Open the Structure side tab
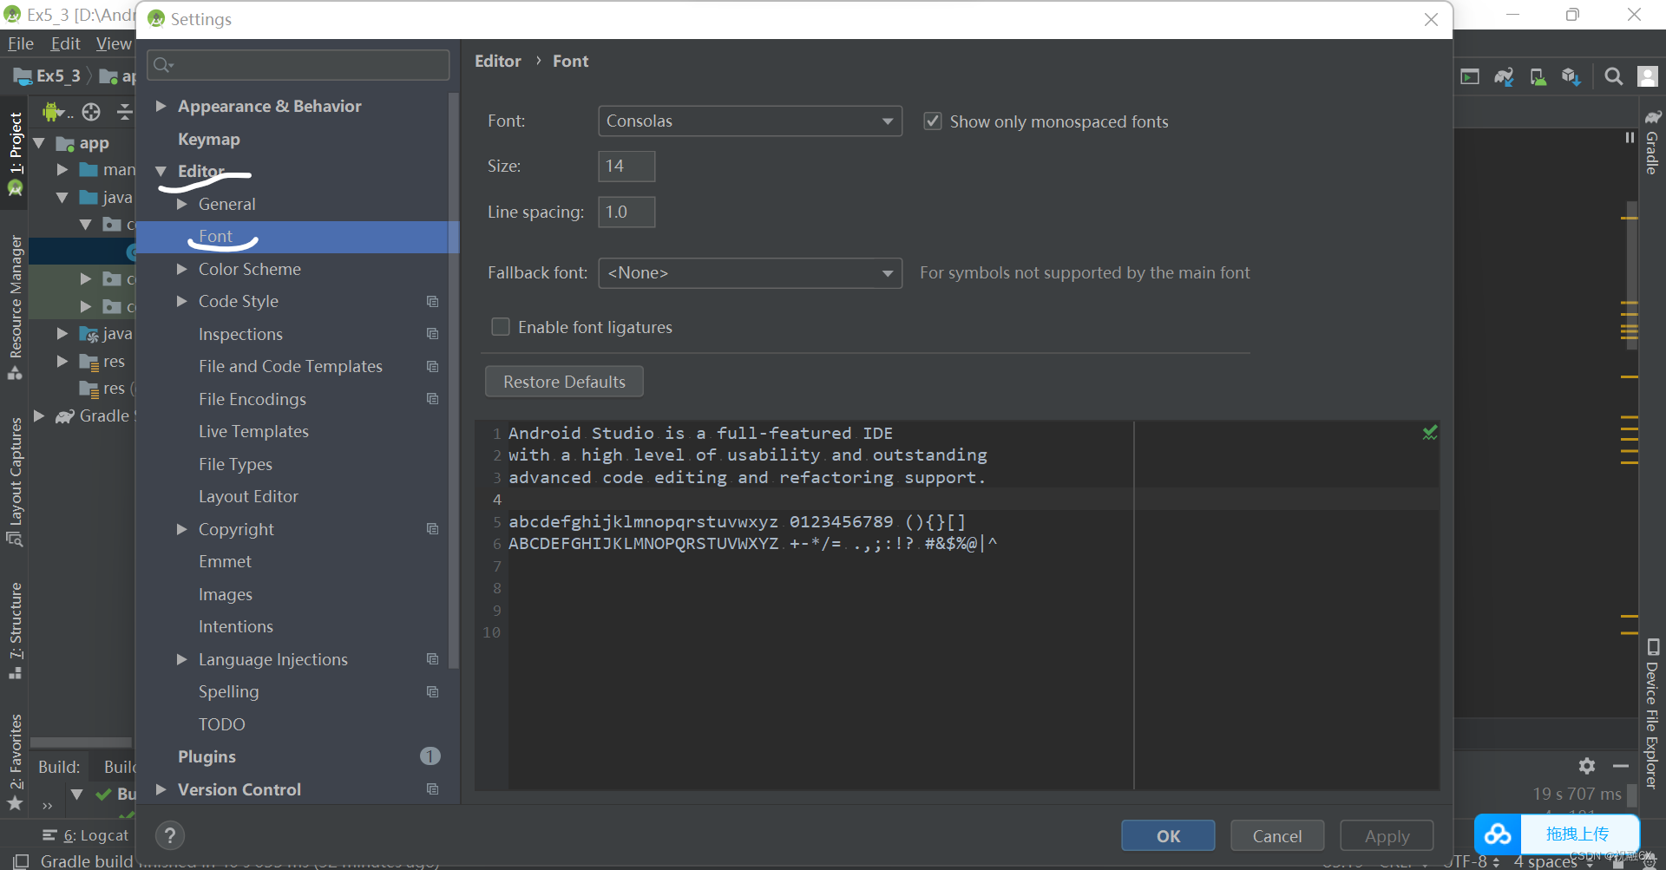The width and height of the screenshot is (1666, 870). click(x=15, y=631)
